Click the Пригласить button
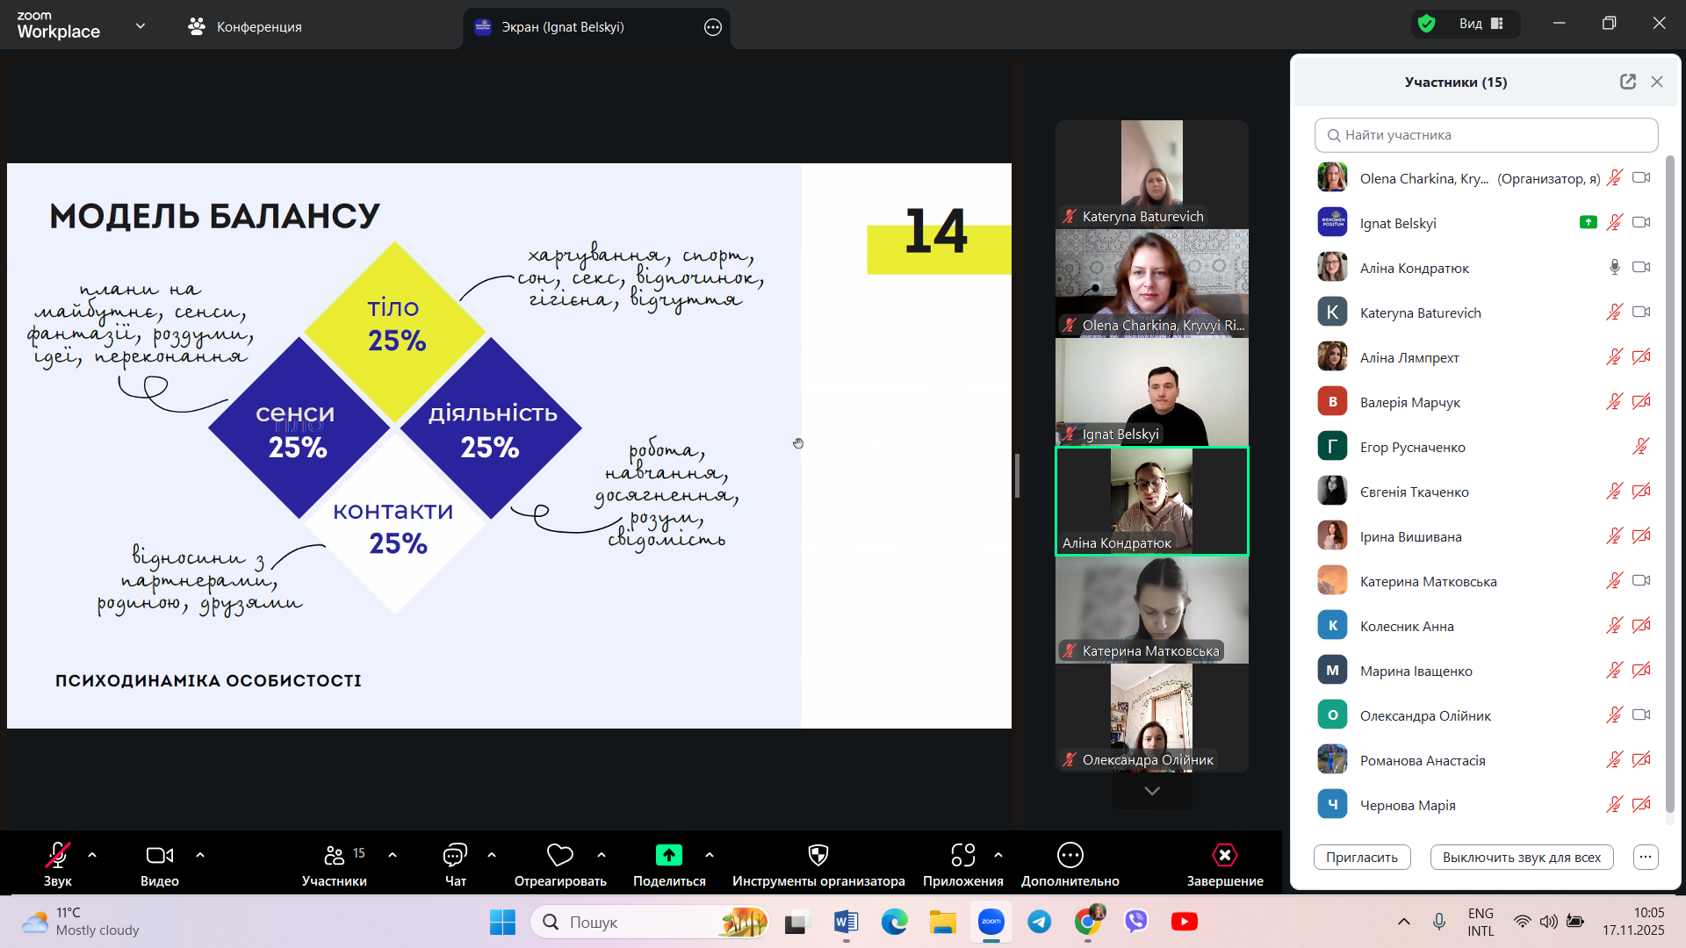Screen dimensions: 1686x948 point(1361,857)
